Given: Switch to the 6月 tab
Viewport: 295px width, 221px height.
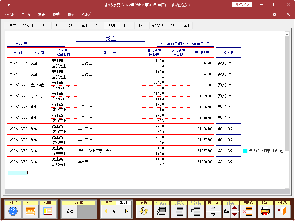Looking at the screenshot, I should tap(58, 26).
